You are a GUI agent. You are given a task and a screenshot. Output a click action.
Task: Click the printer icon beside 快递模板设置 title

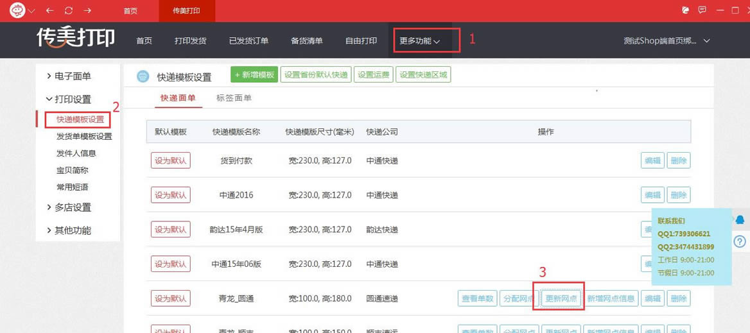click(x=143, y=76)
